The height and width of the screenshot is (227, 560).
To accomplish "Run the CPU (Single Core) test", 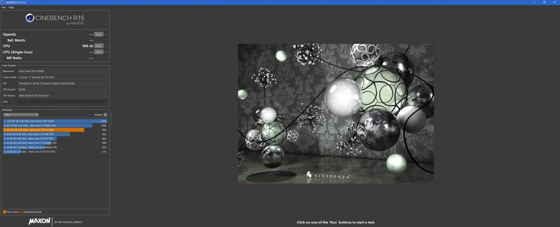I will [98, 52].
